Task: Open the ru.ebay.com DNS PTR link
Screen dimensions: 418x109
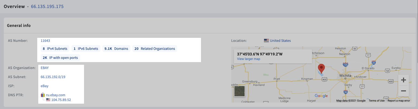Action: coord(56,95)
